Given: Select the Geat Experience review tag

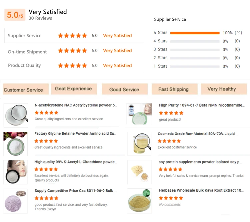Looking at the screenshot, I should pos(73,89).
